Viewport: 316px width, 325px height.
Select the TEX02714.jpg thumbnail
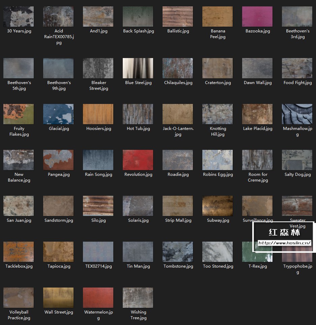[98, 252]
